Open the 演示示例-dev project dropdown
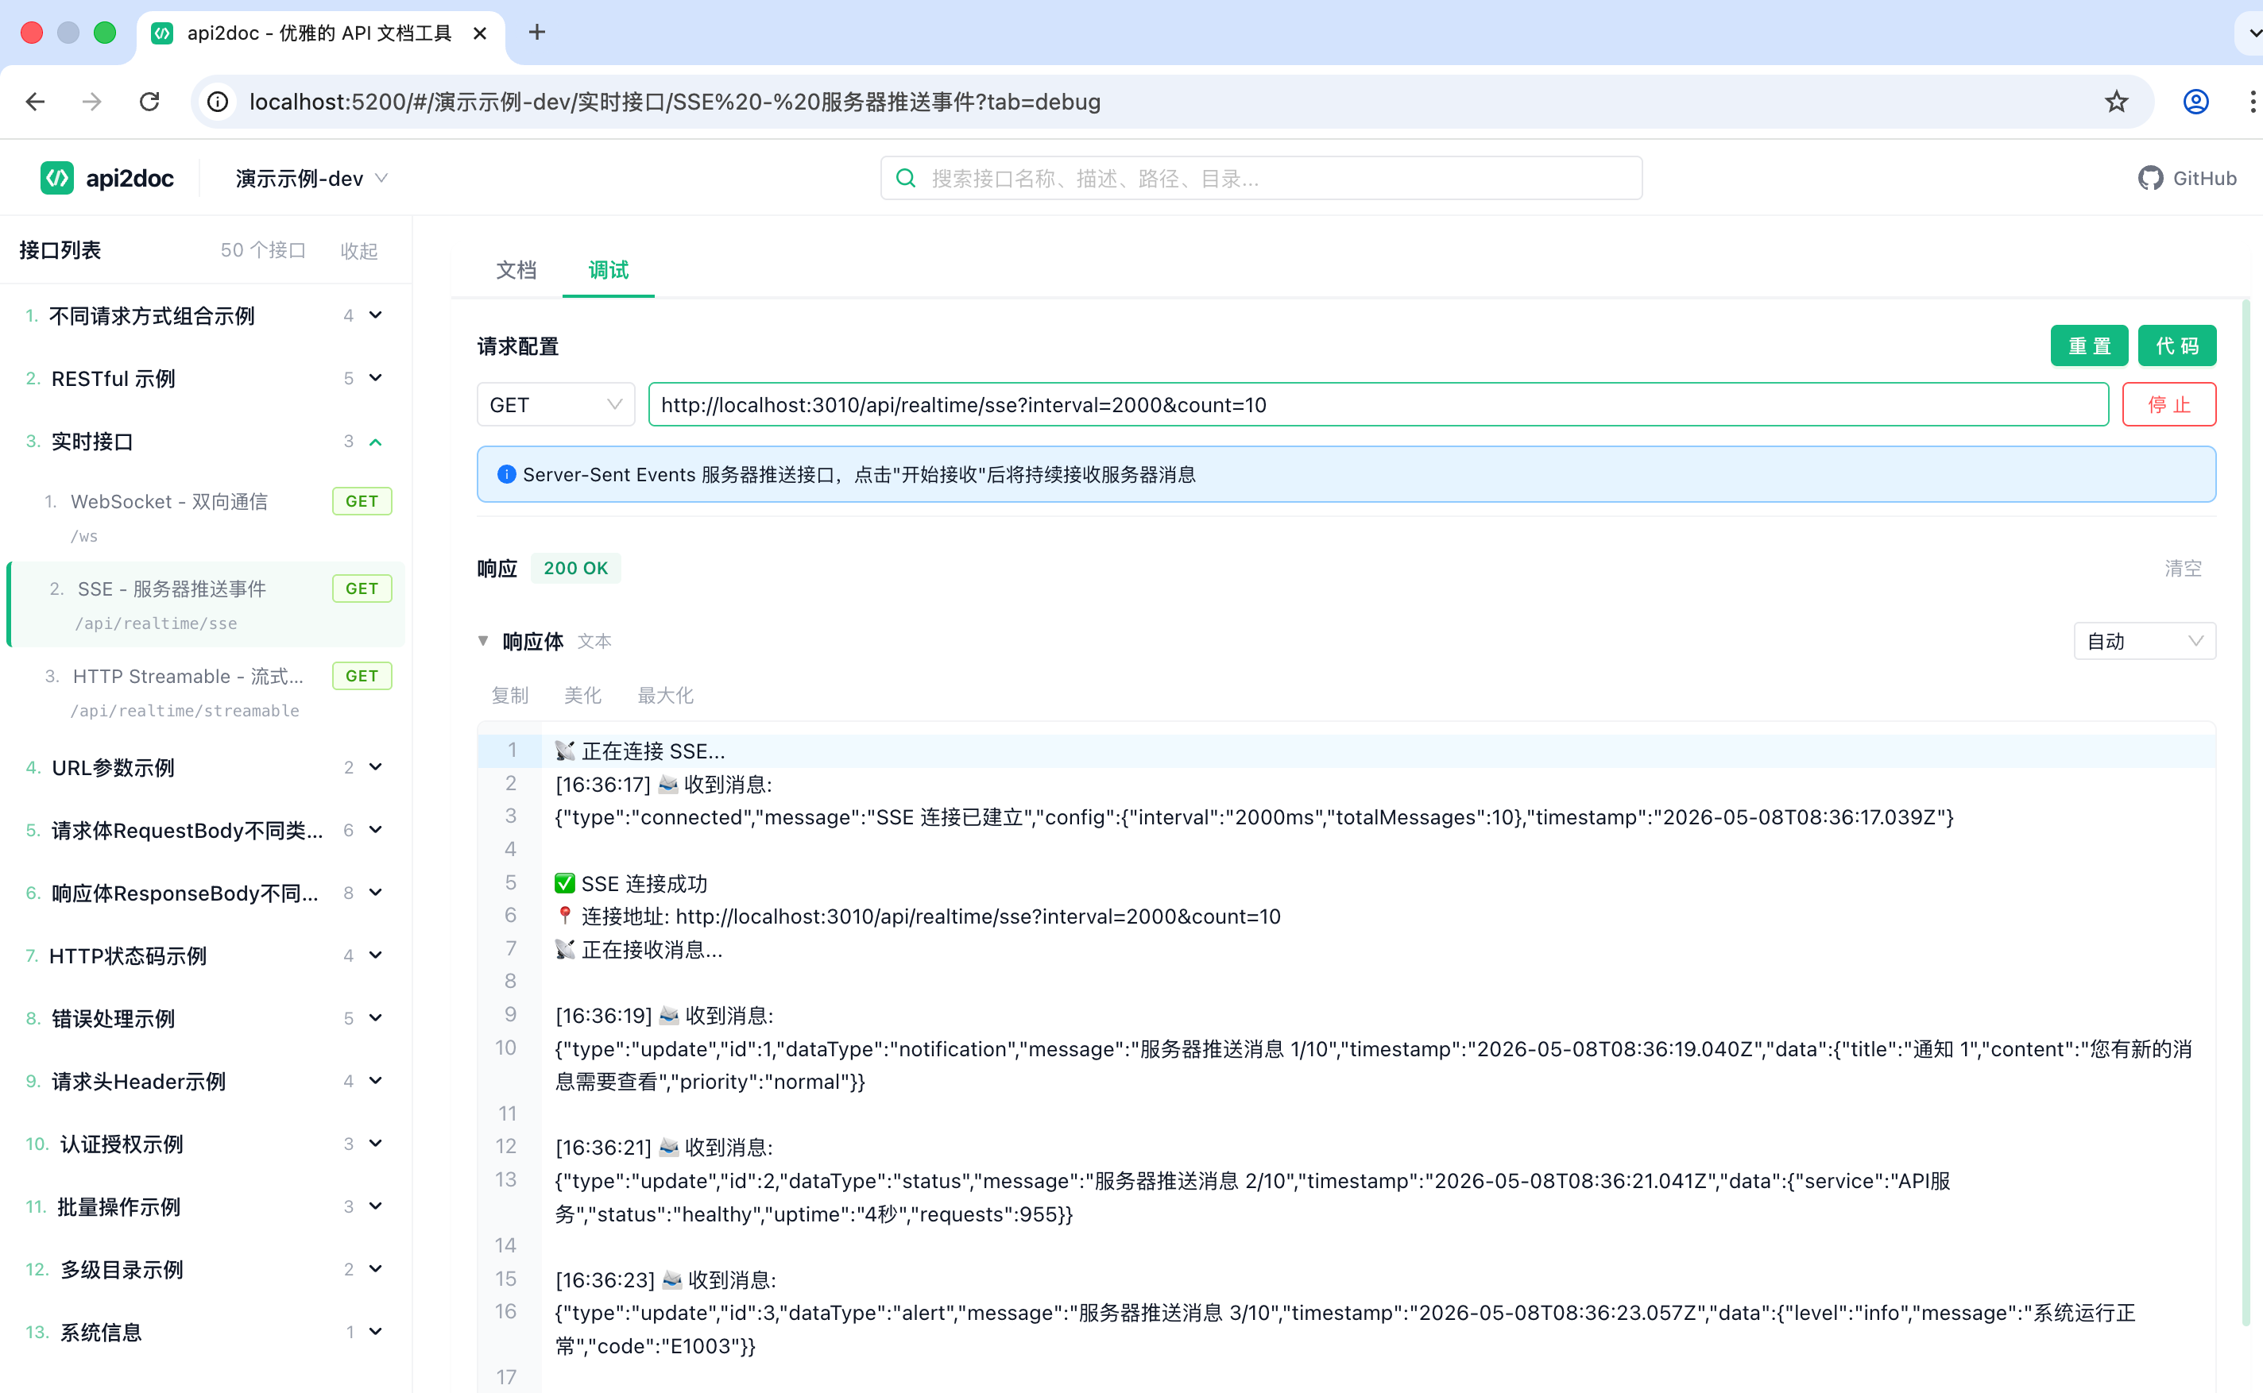 click(x=311, y=179)
